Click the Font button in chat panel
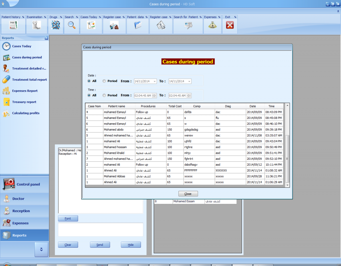 (68, 219)
